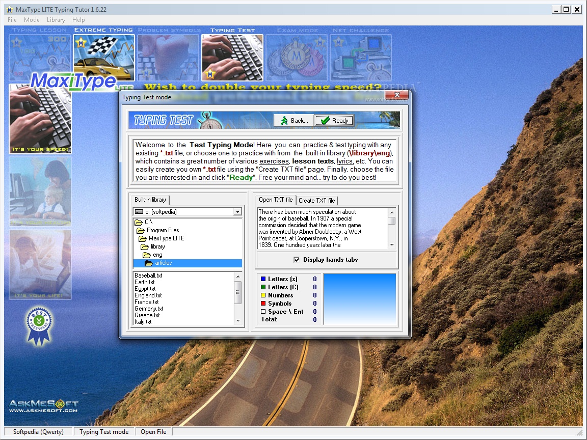This screenshot has width=587, height=440.
Task: Launch Extreme Typing mode with the race car icon
Action: 104,57
